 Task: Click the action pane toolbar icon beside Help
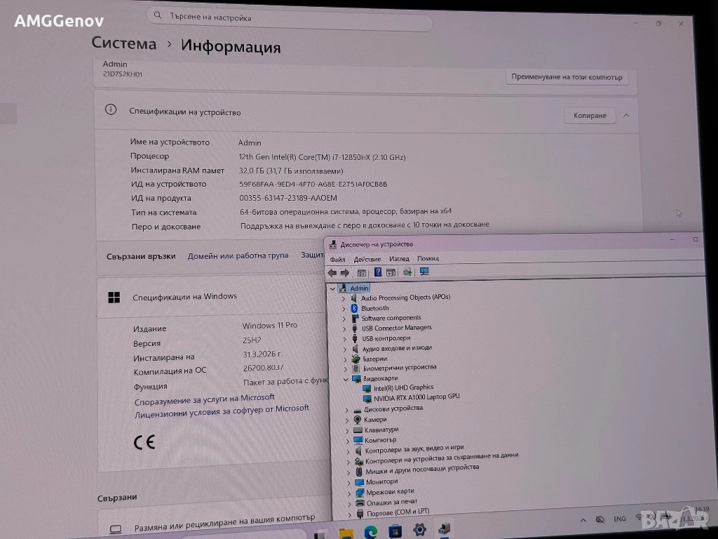click(391, 273)
